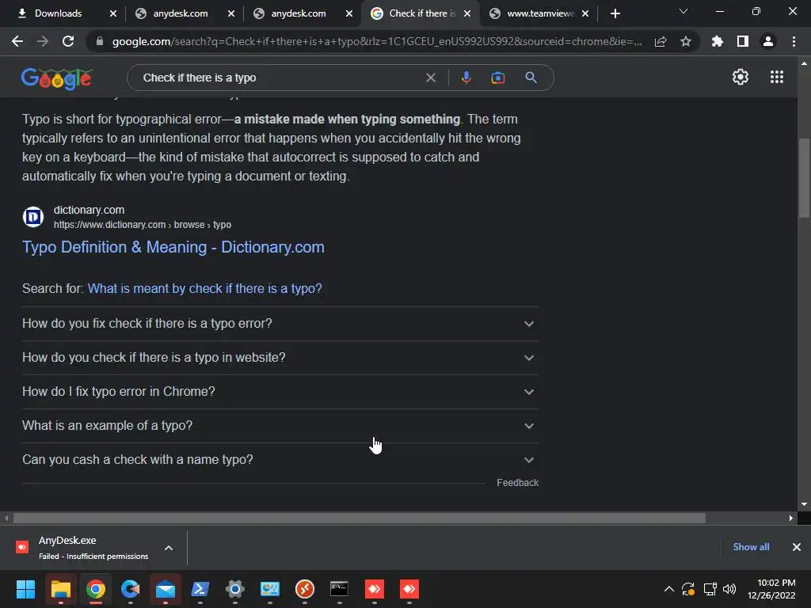Screen dimensions: 811x608
Task: Open the dictionary.com favicon
Action: tap(33, 217)
